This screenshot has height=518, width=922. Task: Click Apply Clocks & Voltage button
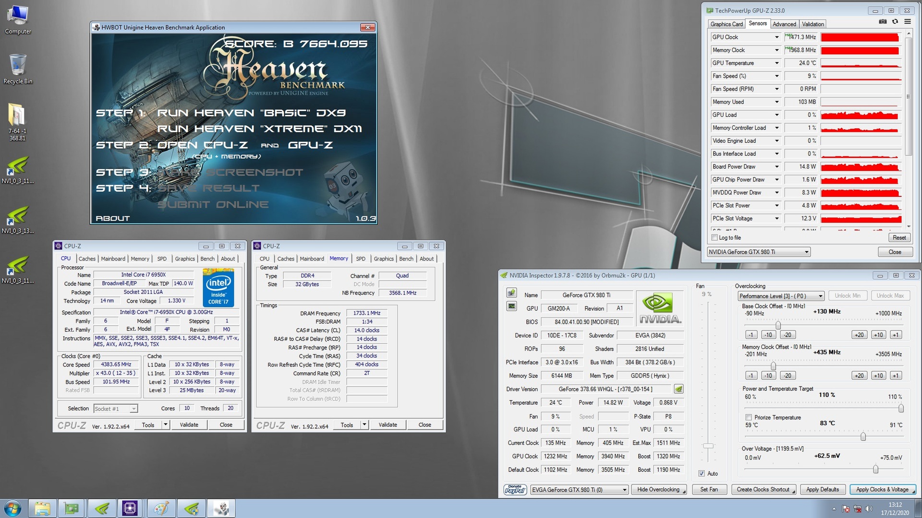pos(883,490)
